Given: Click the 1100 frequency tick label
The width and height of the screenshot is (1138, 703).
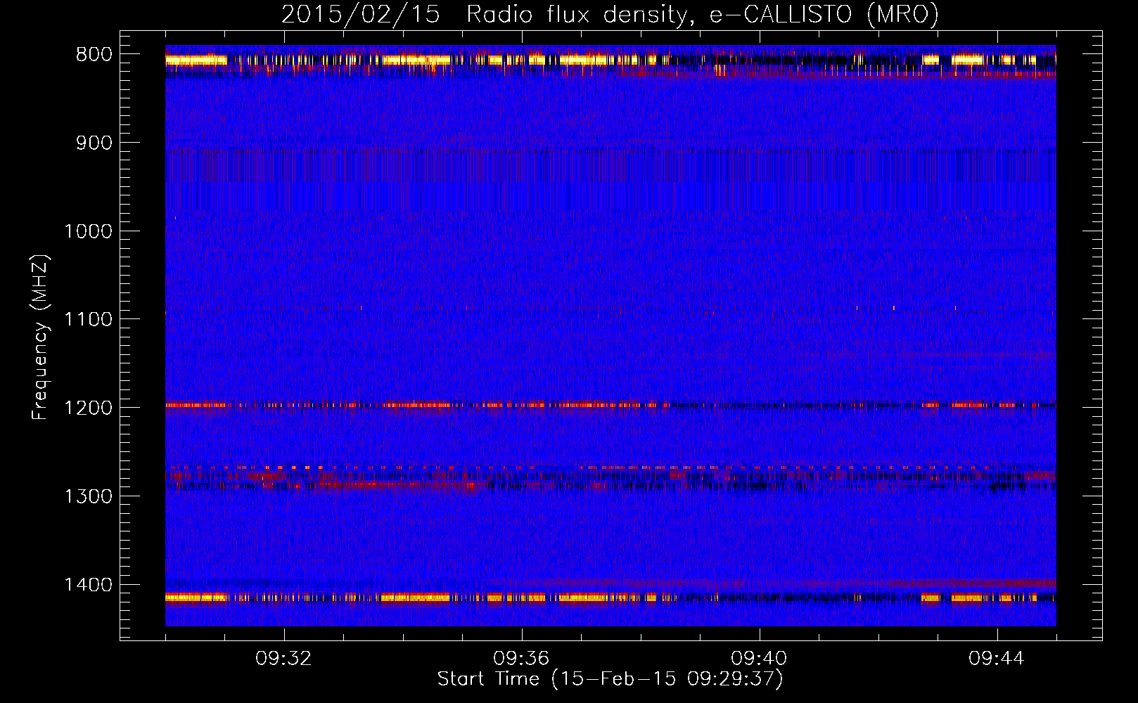Looking at the screenshot, I should 88,320.
